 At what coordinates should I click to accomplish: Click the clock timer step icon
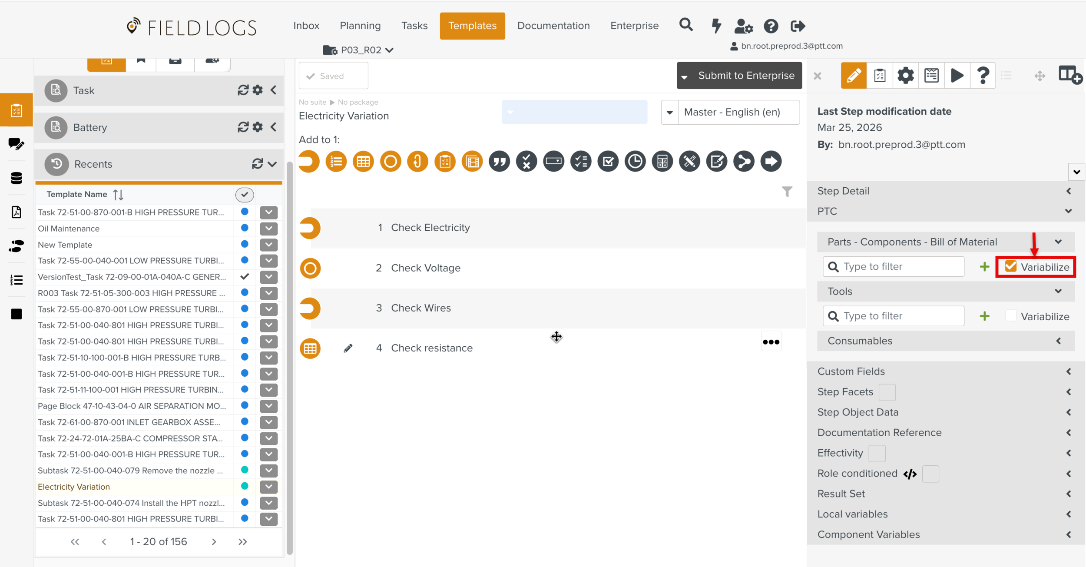[635, 162]
